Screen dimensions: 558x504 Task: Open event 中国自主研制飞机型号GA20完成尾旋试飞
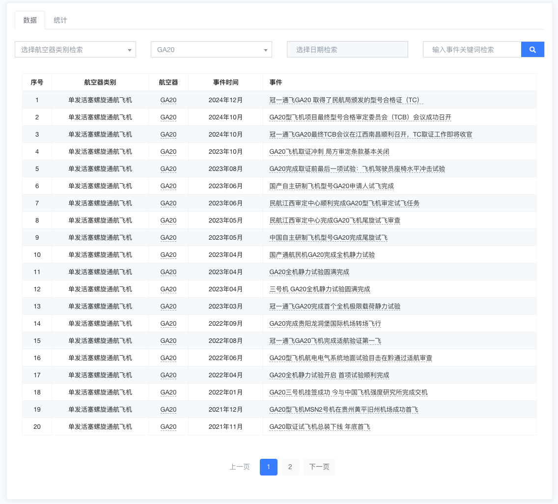click(329, 237)
